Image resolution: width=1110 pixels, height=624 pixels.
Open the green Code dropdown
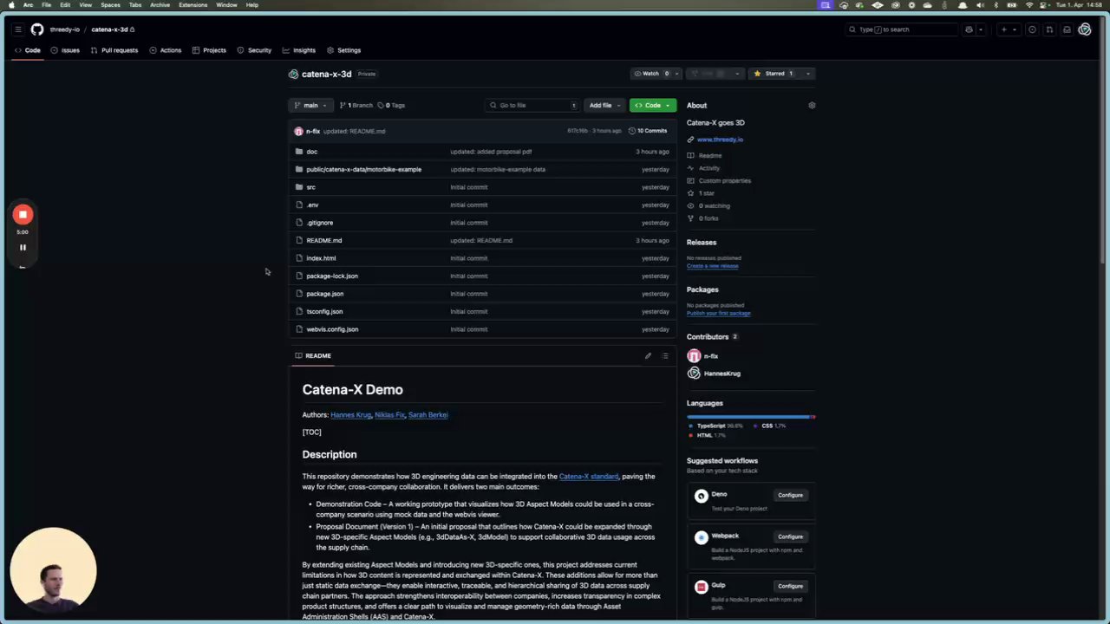tap(652, 106)
